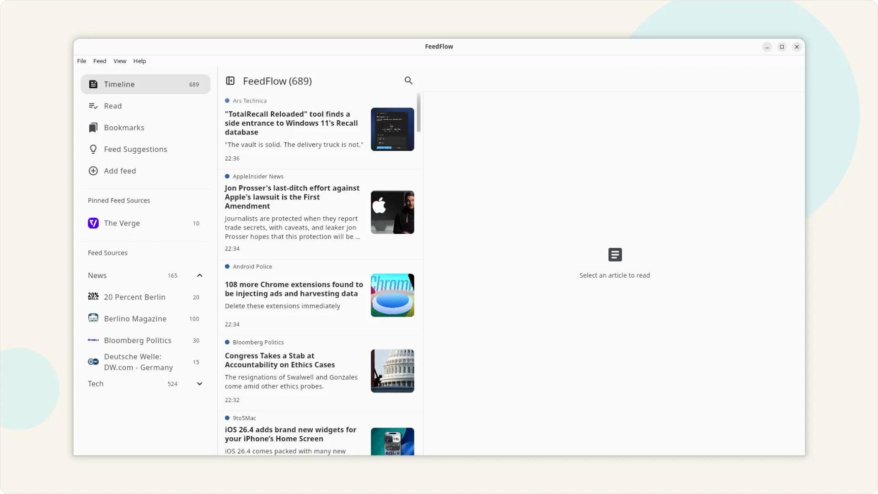Open the Help menu
878x494 pixels.
tap(139, 61)
